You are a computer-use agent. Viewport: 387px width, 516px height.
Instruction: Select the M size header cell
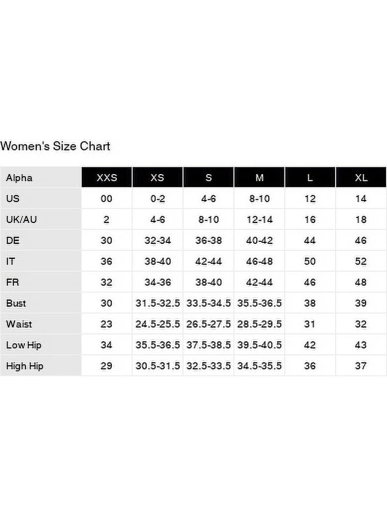pyautogui.click(x=259, y=177)
